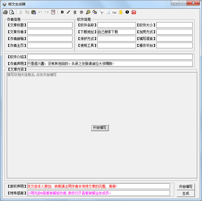Click the 作者声明 text field
Image resolution: width=202 pixels, height=201 pixels.
(x=110, y=64)
